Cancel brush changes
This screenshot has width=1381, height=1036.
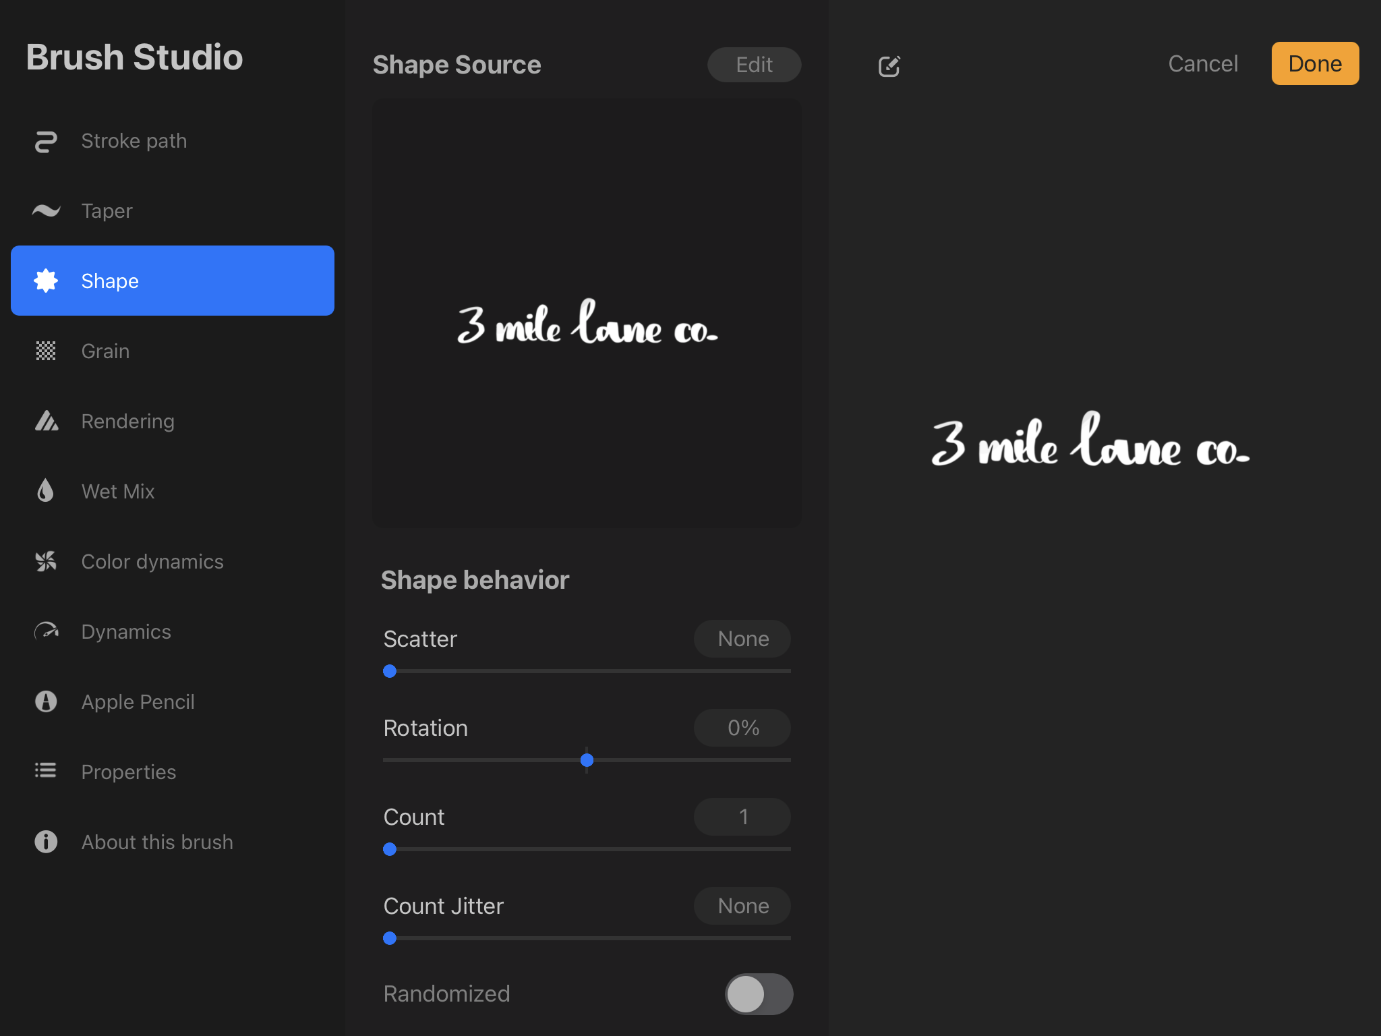pyautogui.click(x=1203, y=63)
